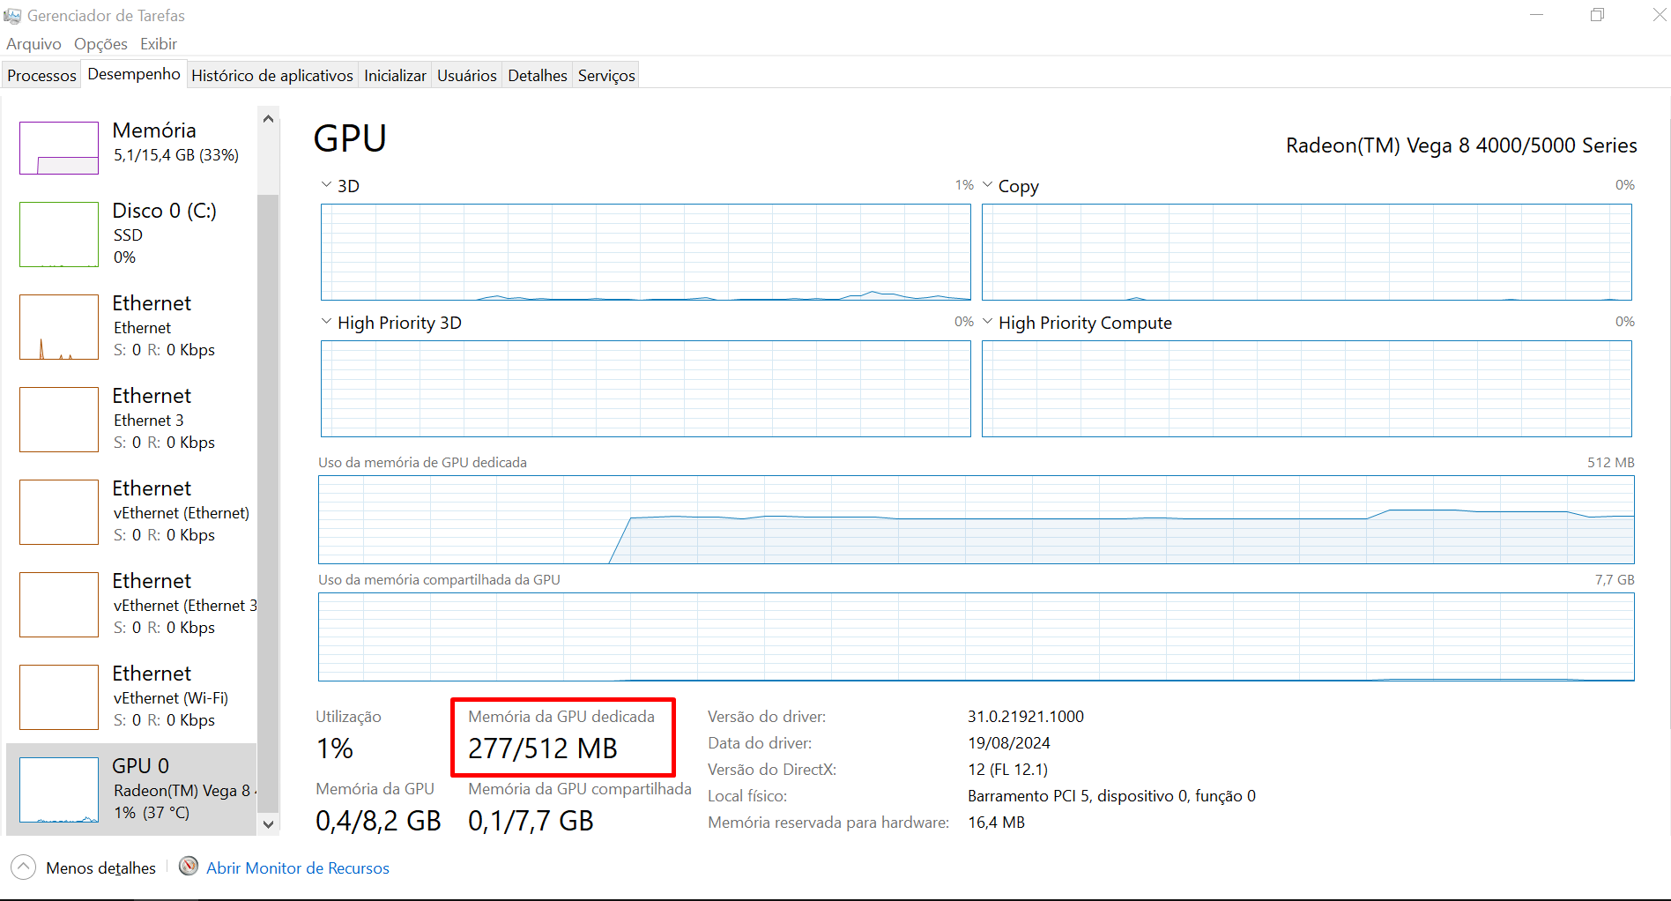
Task: Click the Copy engine usage graph
Action: coord(1307,252)
